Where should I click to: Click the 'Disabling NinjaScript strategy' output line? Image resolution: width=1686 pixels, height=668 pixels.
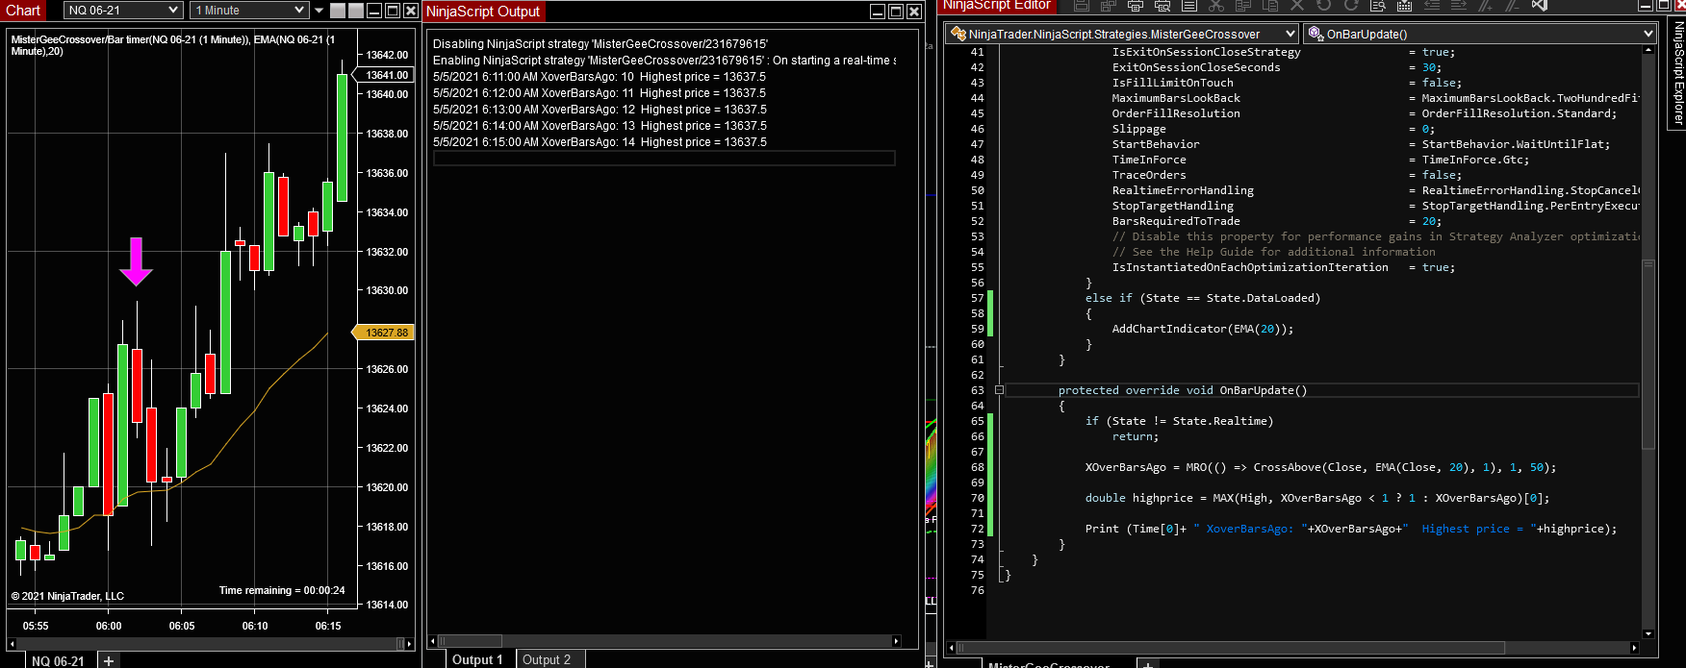600,44
